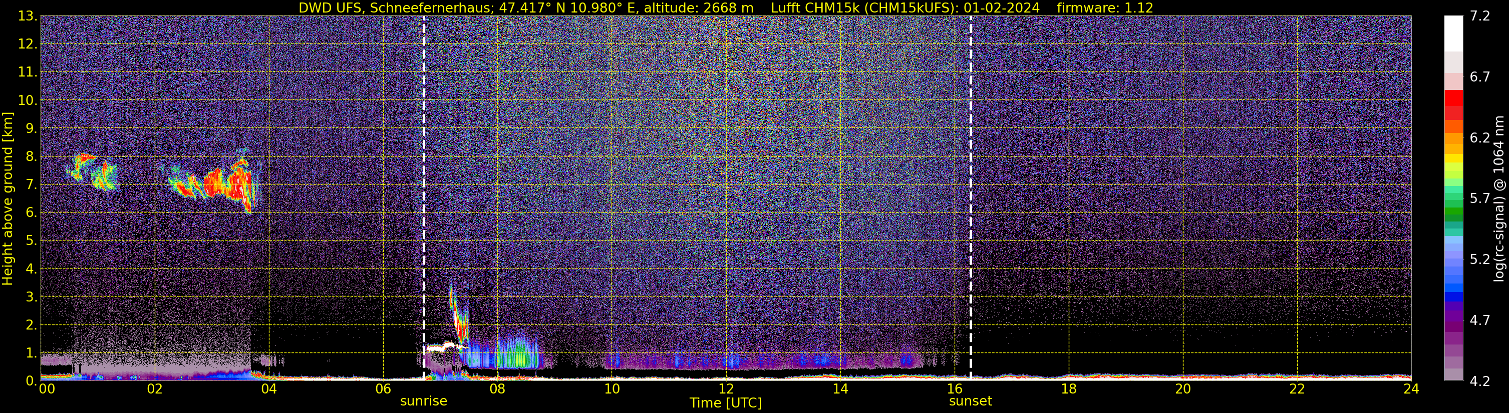Click the "sunrise" label below the axis
Viewport: 1509px width, 413px height.
point(424,401)
